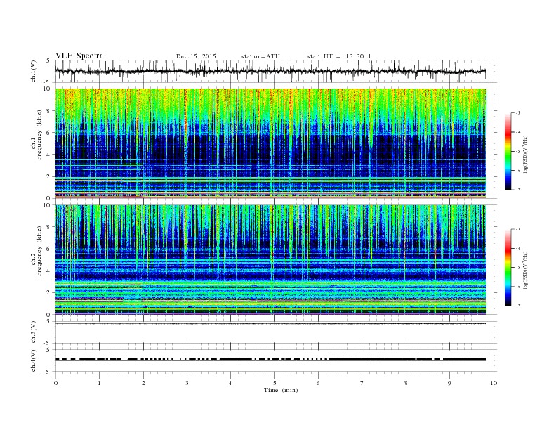Click the "1" tick on the time axis
The width and height of the screenshot is (556, 430).
point(100,383)
